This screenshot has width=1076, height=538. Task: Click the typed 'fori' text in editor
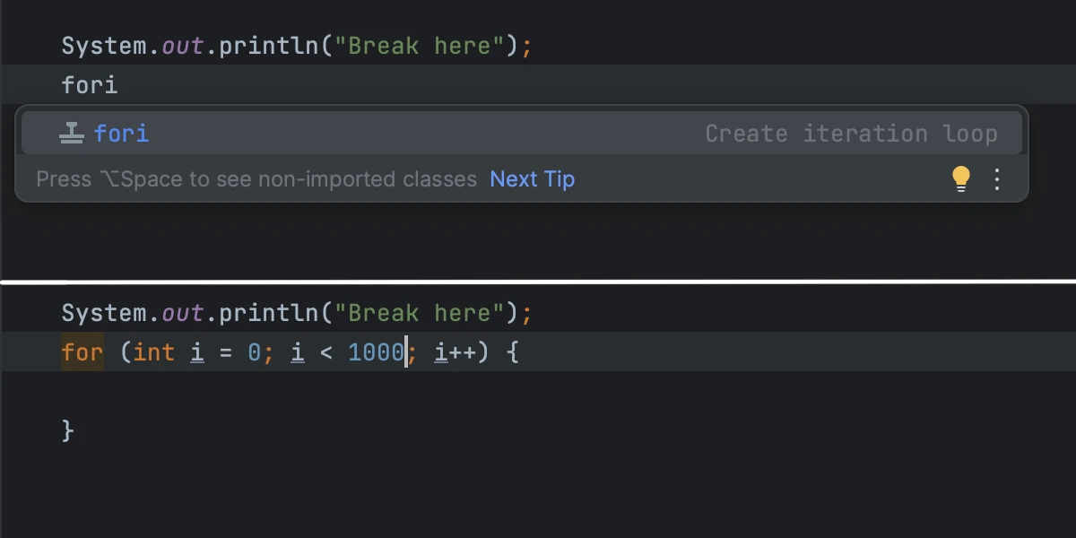pyautogui.click(x=90, y=85)
